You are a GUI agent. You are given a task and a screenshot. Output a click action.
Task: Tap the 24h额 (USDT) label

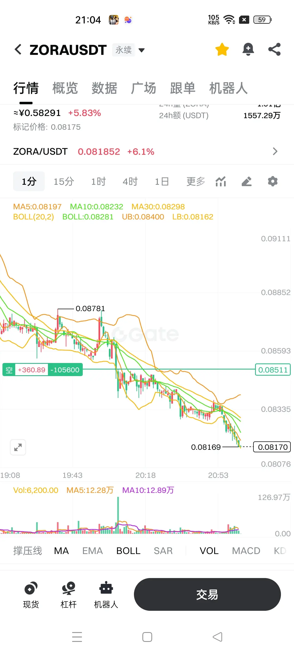click(x=184, y=115)
